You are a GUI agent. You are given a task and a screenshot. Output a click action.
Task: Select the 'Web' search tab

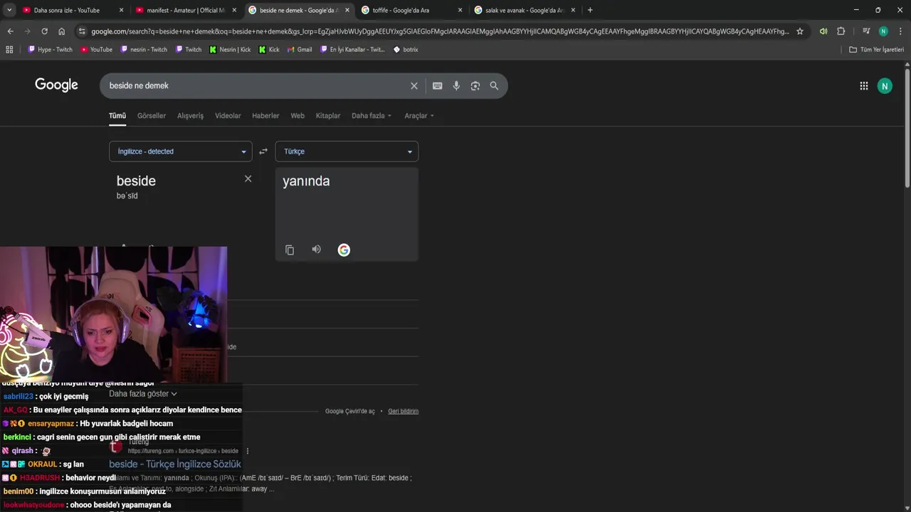pyautogui.click(x=297, y=116)
